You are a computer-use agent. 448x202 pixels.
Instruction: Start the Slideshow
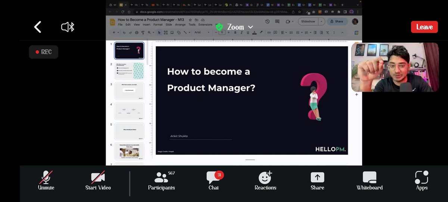pyautogui.click(x=308, y=22)
